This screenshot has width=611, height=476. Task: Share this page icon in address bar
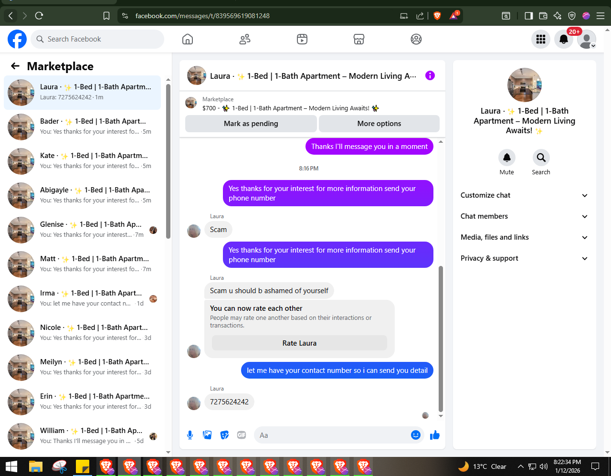tap(420, 16)
